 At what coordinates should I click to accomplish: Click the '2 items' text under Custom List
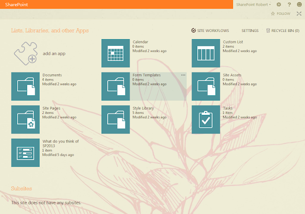(228, 46)
